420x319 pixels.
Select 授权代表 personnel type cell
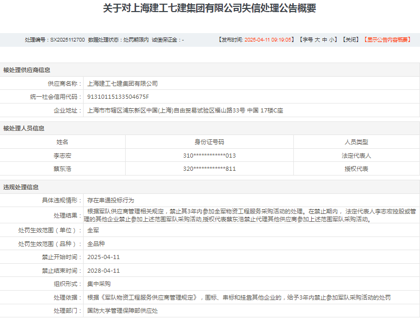[356, 169]
